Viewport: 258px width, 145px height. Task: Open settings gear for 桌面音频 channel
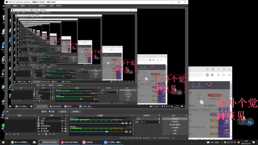coord(130,132)
